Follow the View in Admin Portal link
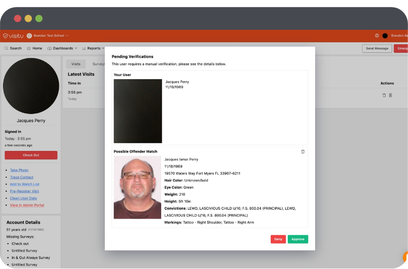The width and height of the screenshot is (408, 269). [x=27, y=205]
